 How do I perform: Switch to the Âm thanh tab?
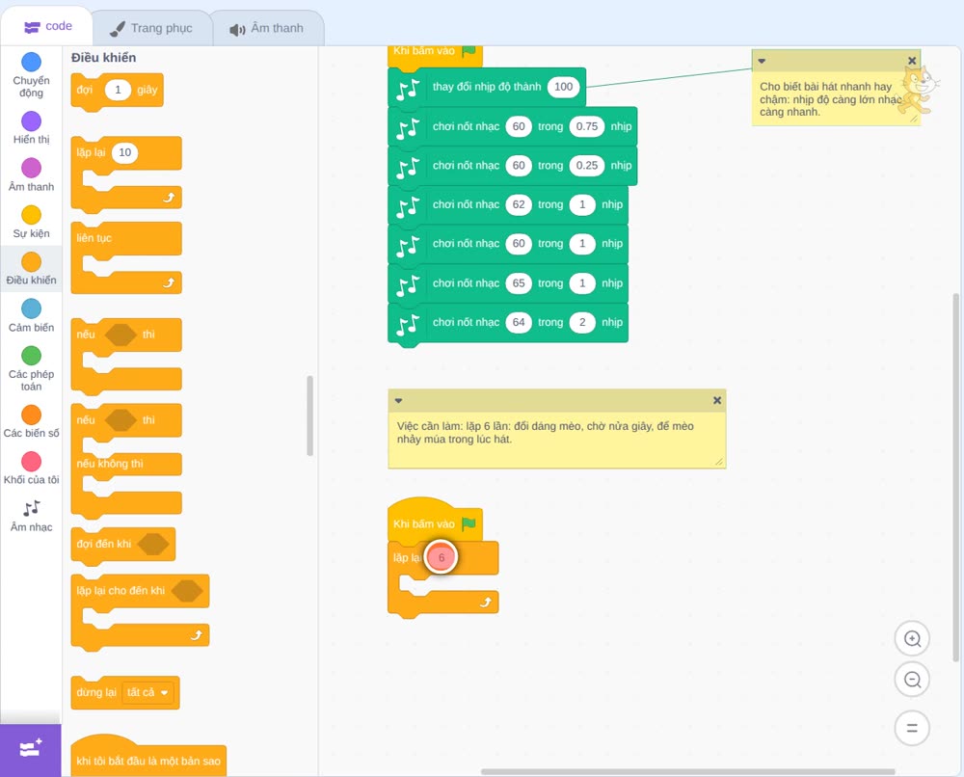(x=267, y=28)
